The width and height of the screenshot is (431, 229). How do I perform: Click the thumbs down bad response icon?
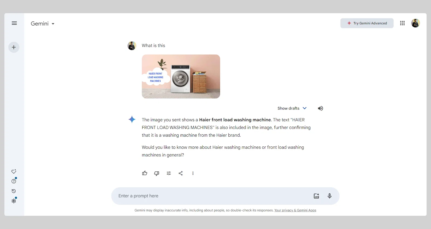157,173
